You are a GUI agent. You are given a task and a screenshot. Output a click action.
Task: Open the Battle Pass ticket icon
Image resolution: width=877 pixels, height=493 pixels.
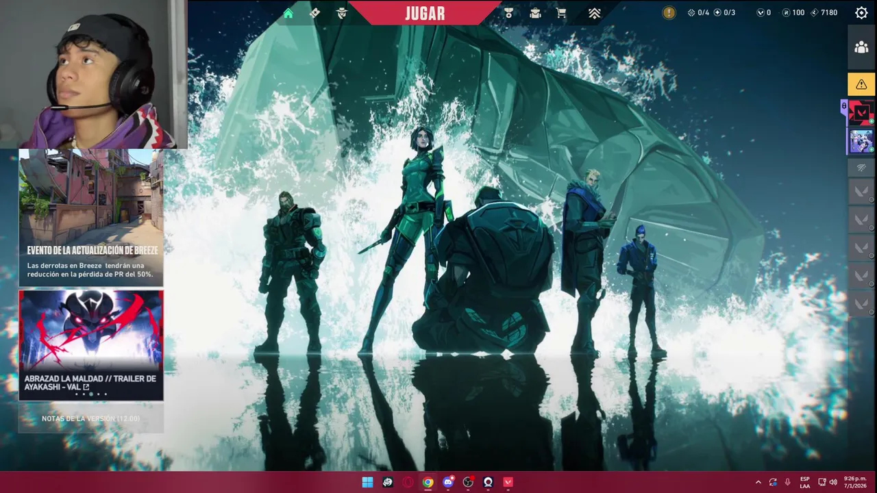pos(314,13)
